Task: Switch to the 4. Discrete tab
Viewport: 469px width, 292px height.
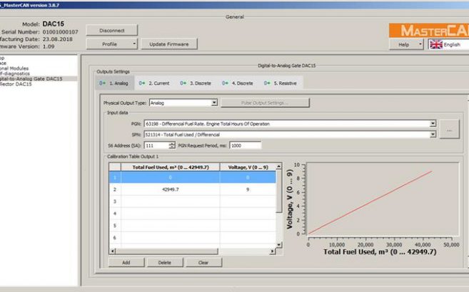Action: tap(238, 83)
